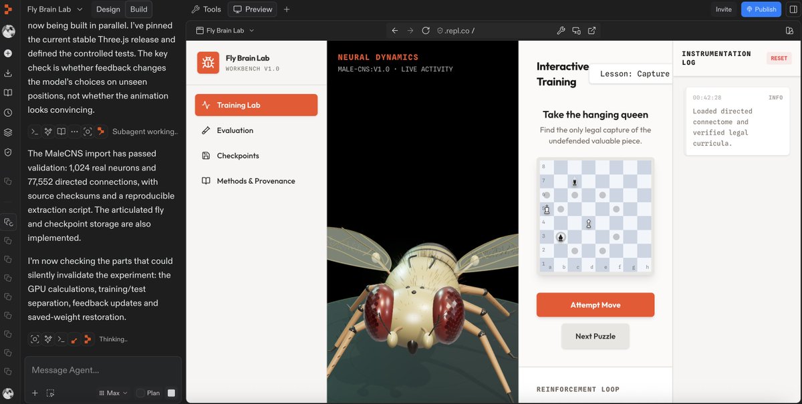This screenshot has height=404, width=802.
Task: Switch to the Preview tab
Action: tap(253, 9)
